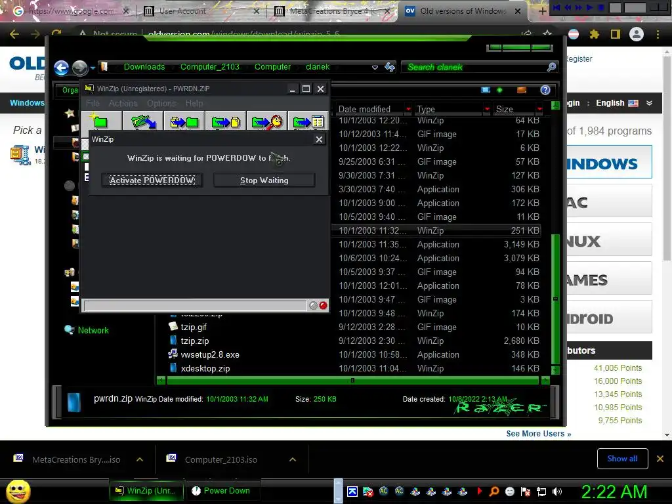Click WinZip Extract toolbar icon

(x=226, y=121)
